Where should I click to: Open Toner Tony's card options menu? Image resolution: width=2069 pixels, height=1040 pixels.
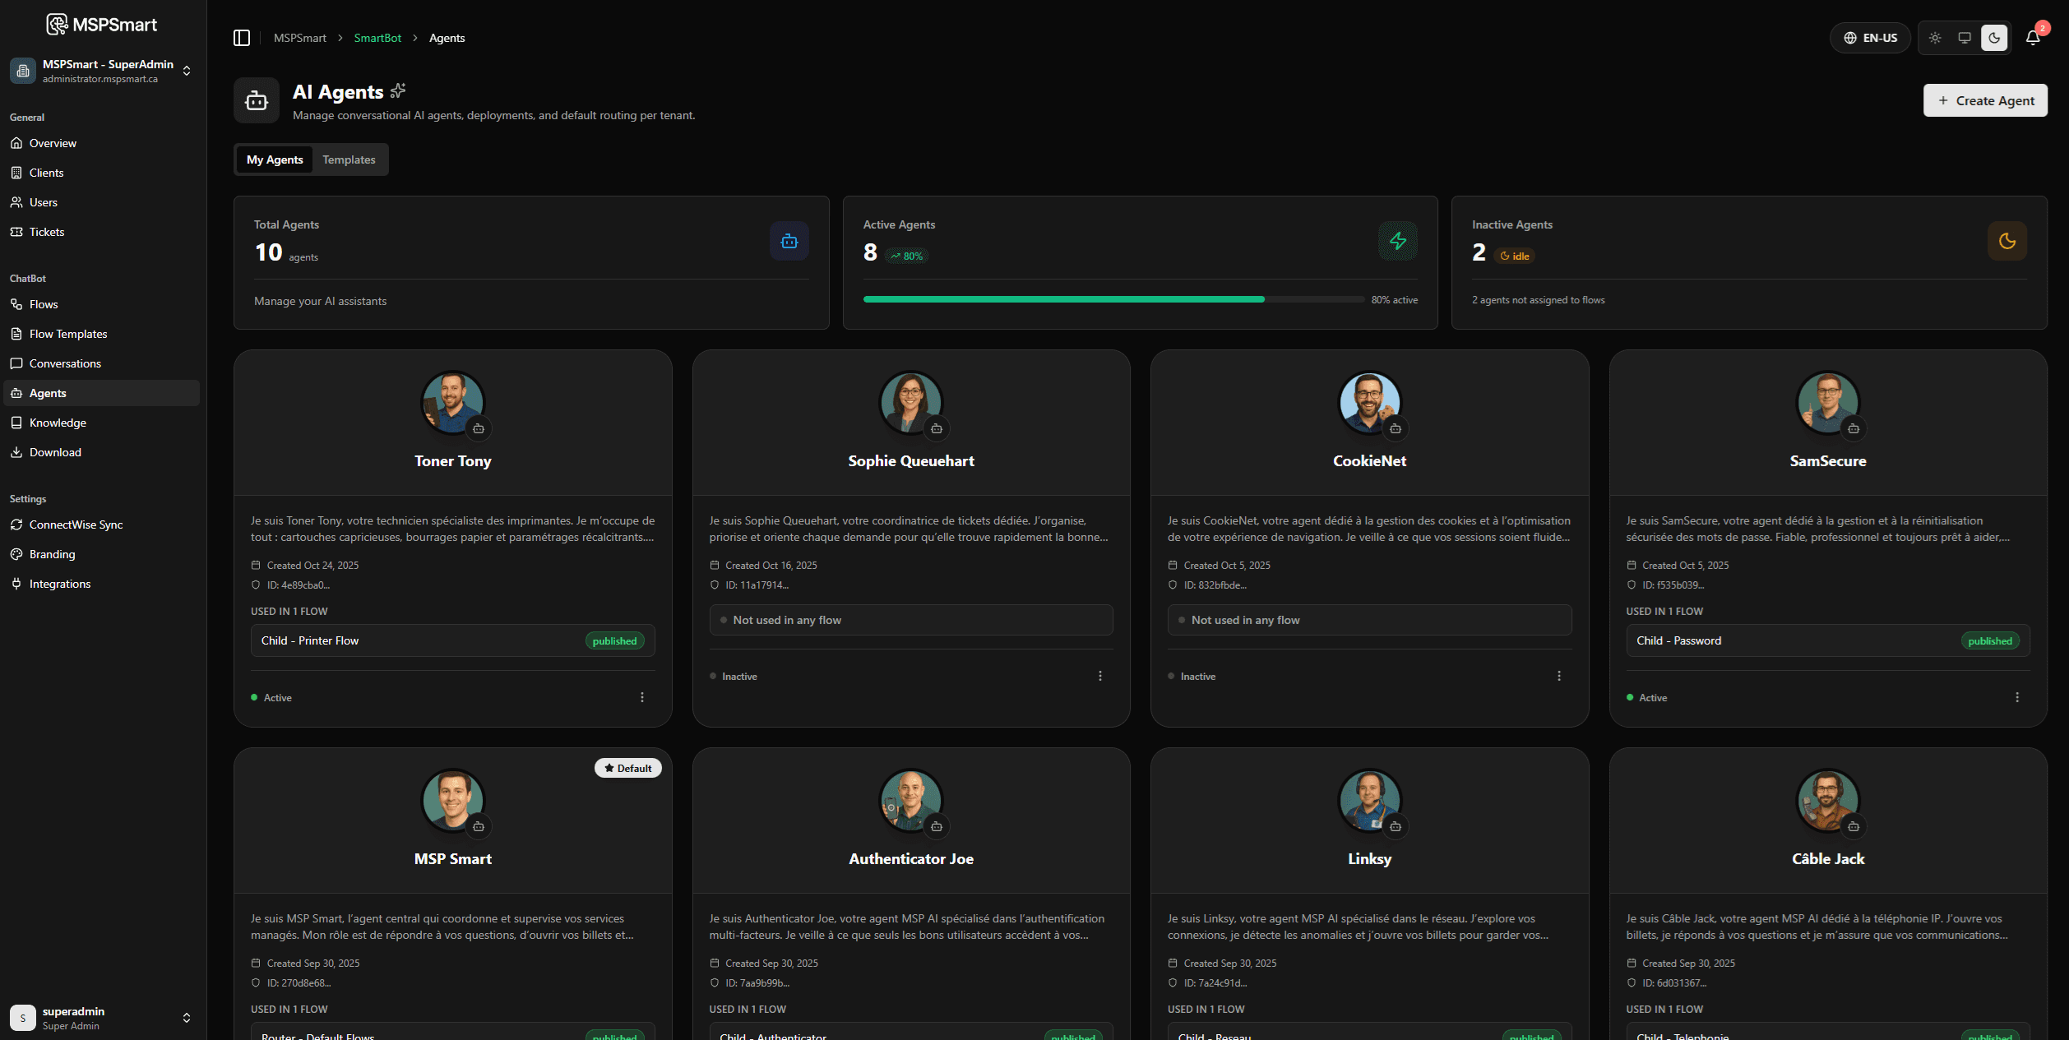pos(642,696)
